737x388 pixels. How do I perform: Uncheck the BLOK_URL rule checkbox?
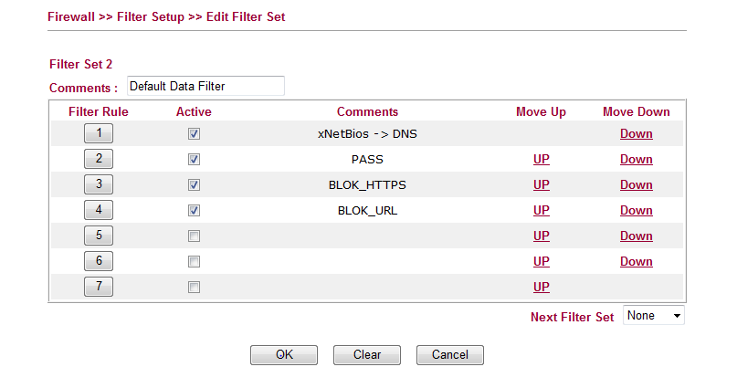click(x=194, y=211)
